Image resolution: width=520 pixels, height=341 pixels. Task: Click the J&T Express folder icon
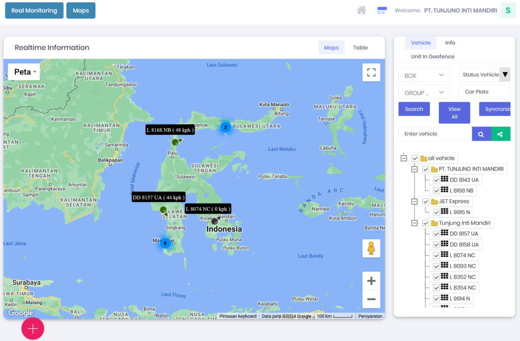435,202
